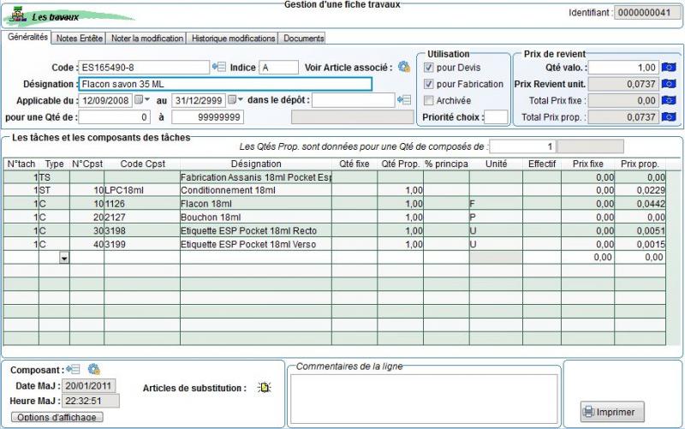Select the Flacon 18ml designation cell

pos(256,204)
